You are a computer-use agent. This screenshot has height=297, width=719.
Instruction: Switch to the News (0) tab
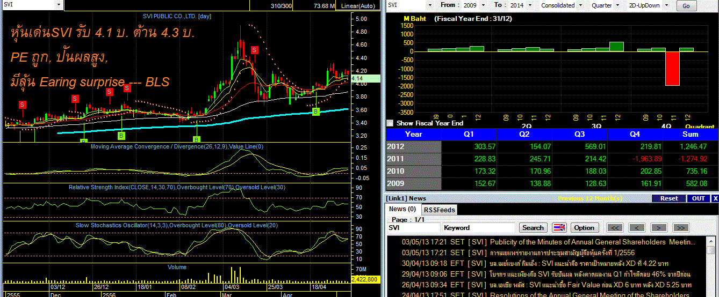[402, 210]
